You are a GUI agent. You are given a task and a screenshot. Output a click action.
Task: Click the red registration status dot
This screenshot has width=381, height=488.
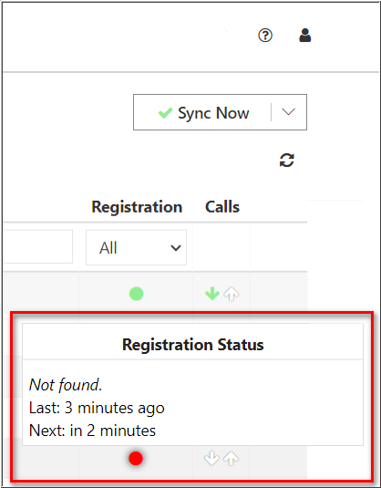coord(136,459)
